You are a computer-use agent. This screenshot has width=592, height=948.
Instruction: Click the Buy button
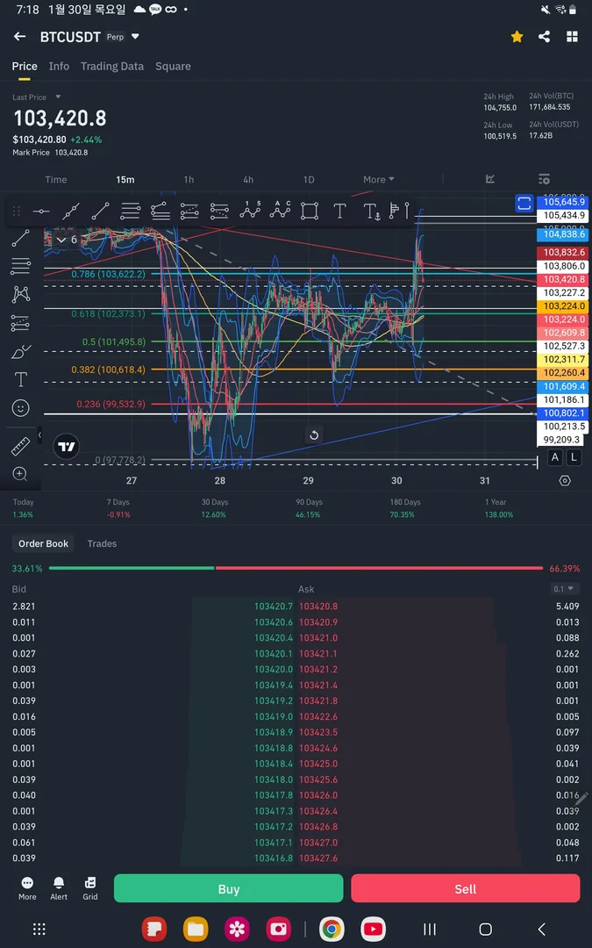(228, 888)
